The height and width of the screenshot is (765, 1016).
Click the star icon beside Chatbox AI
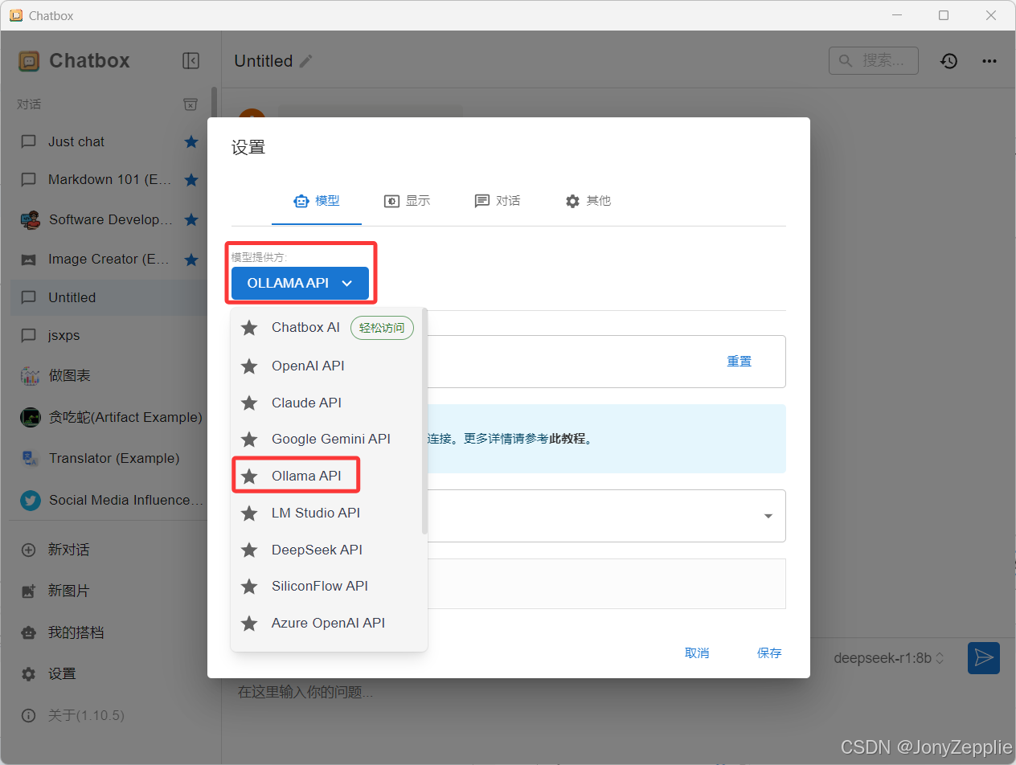coord(249,328)
